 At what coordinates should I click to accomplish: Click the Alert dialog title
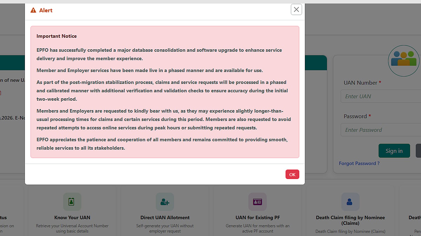[46, 10]
